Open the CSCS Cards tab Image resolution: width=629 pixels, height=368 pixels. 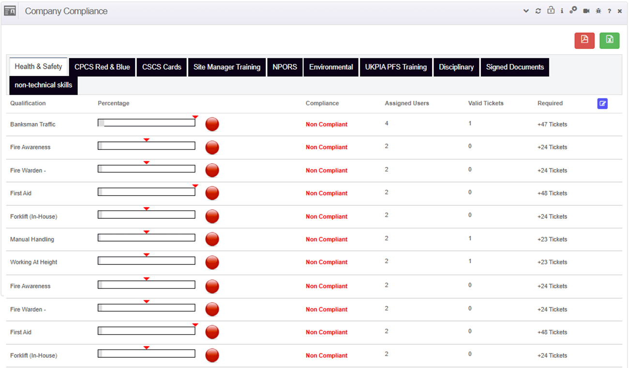tap(162, 67)
